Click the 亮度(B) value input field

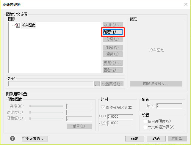(x=79, y=106)
